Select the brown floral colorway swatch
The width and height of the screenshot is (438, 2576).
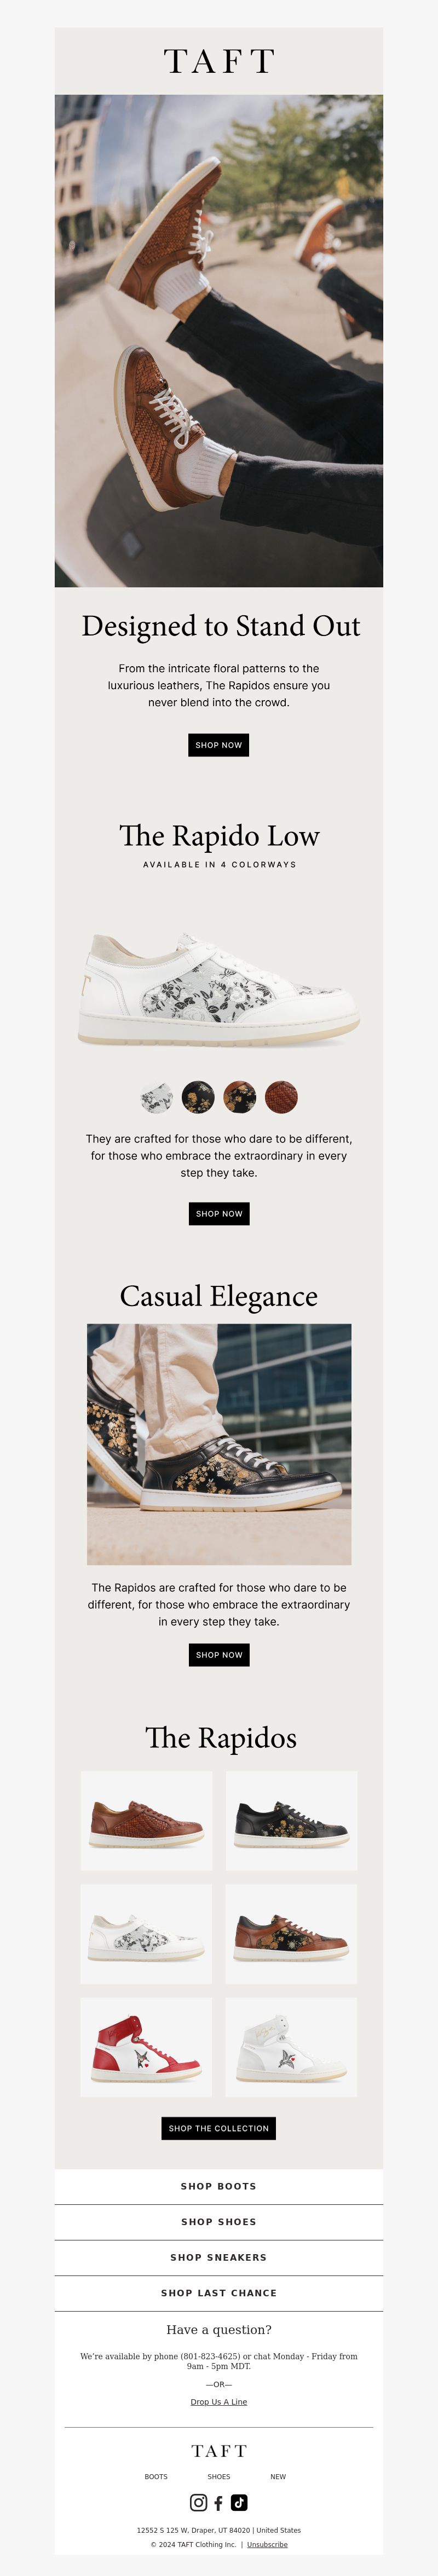240,1097
